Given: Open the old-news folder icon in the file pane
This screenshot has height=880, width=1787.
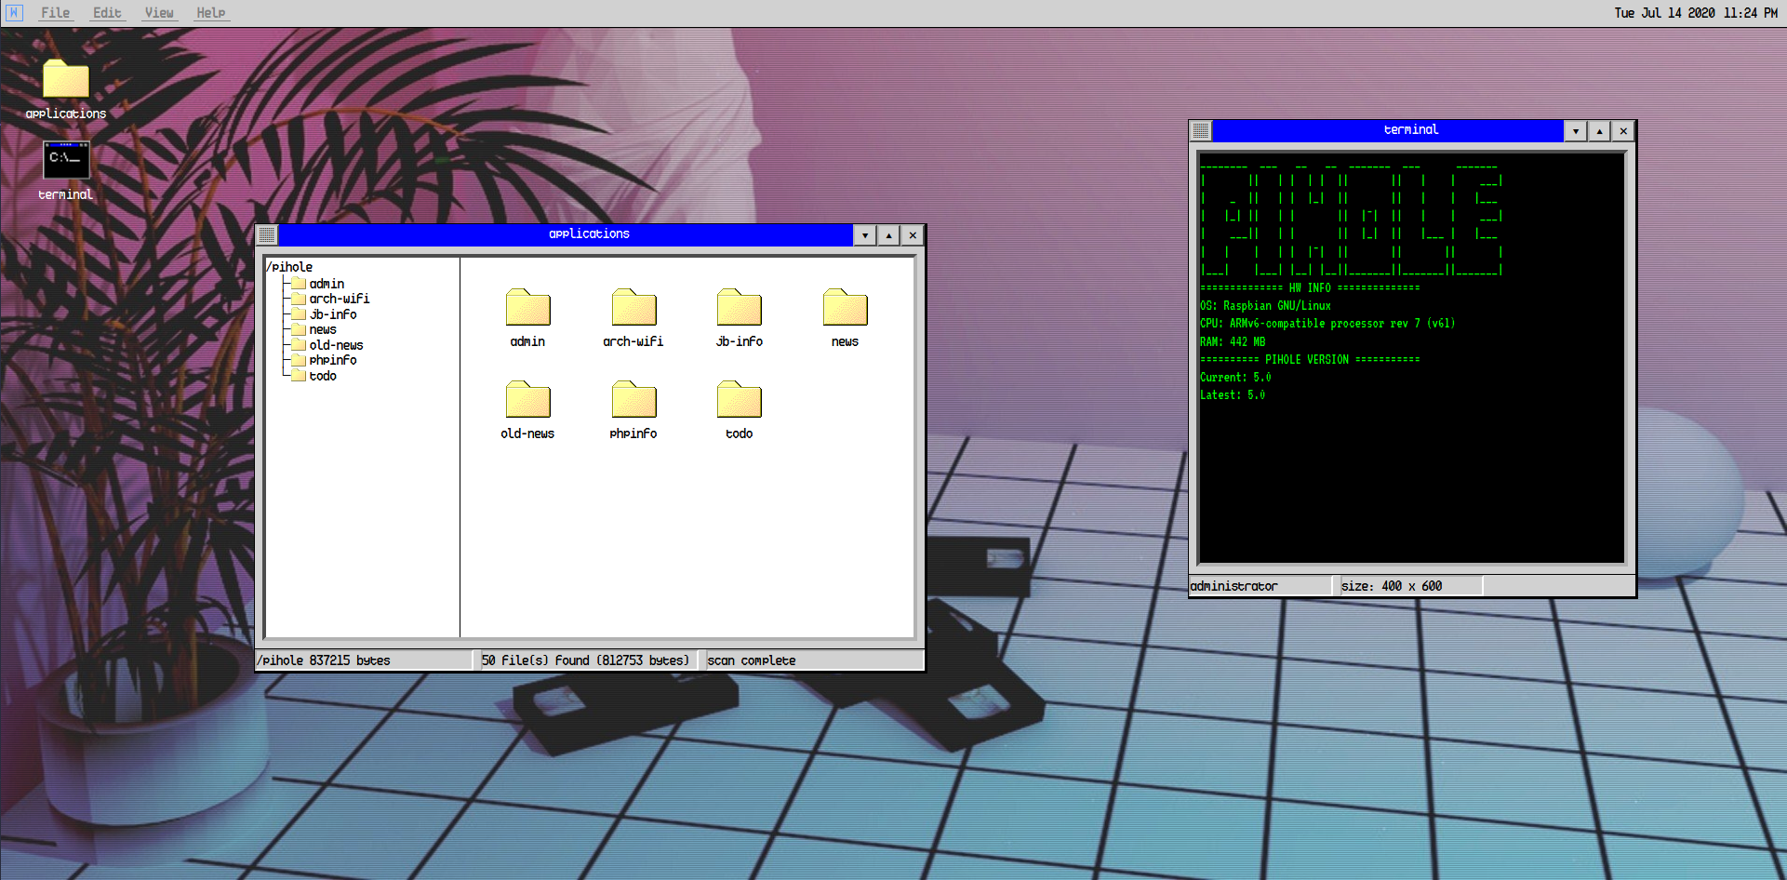Looking at the screenshot, I should tap(527, 399).
